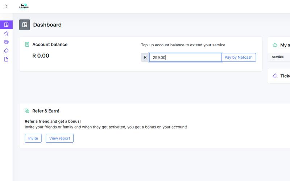Open the star services sidebar icon
Image resolution: width=290 pixels, height=181 pixels.
coord(6,33)
